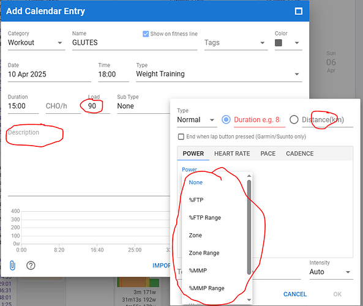Enable End when lap button pressed
This screenshot has height=306, width=363.
(181, 136)
